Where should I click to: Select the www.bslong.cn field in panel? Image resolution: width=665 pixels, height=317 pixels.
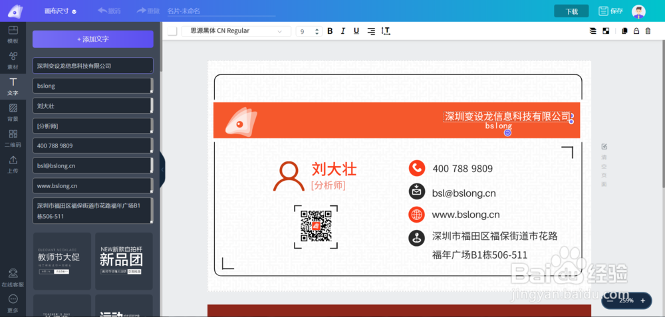[93, 185]
